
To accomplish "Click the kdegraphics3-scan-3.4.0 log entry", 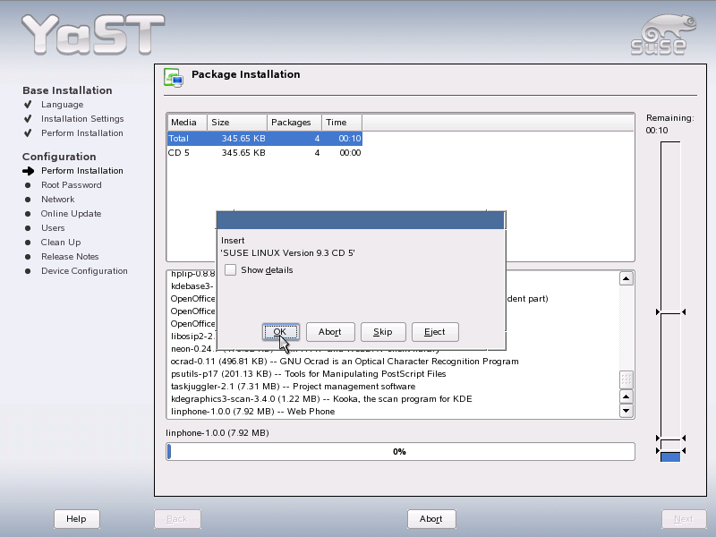I will point(321,398).
